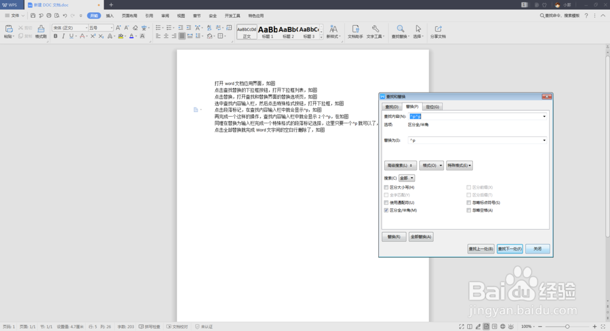Click the zoom slider handle in status bar
Screen dimensions: 610x331
pos(567,327)
